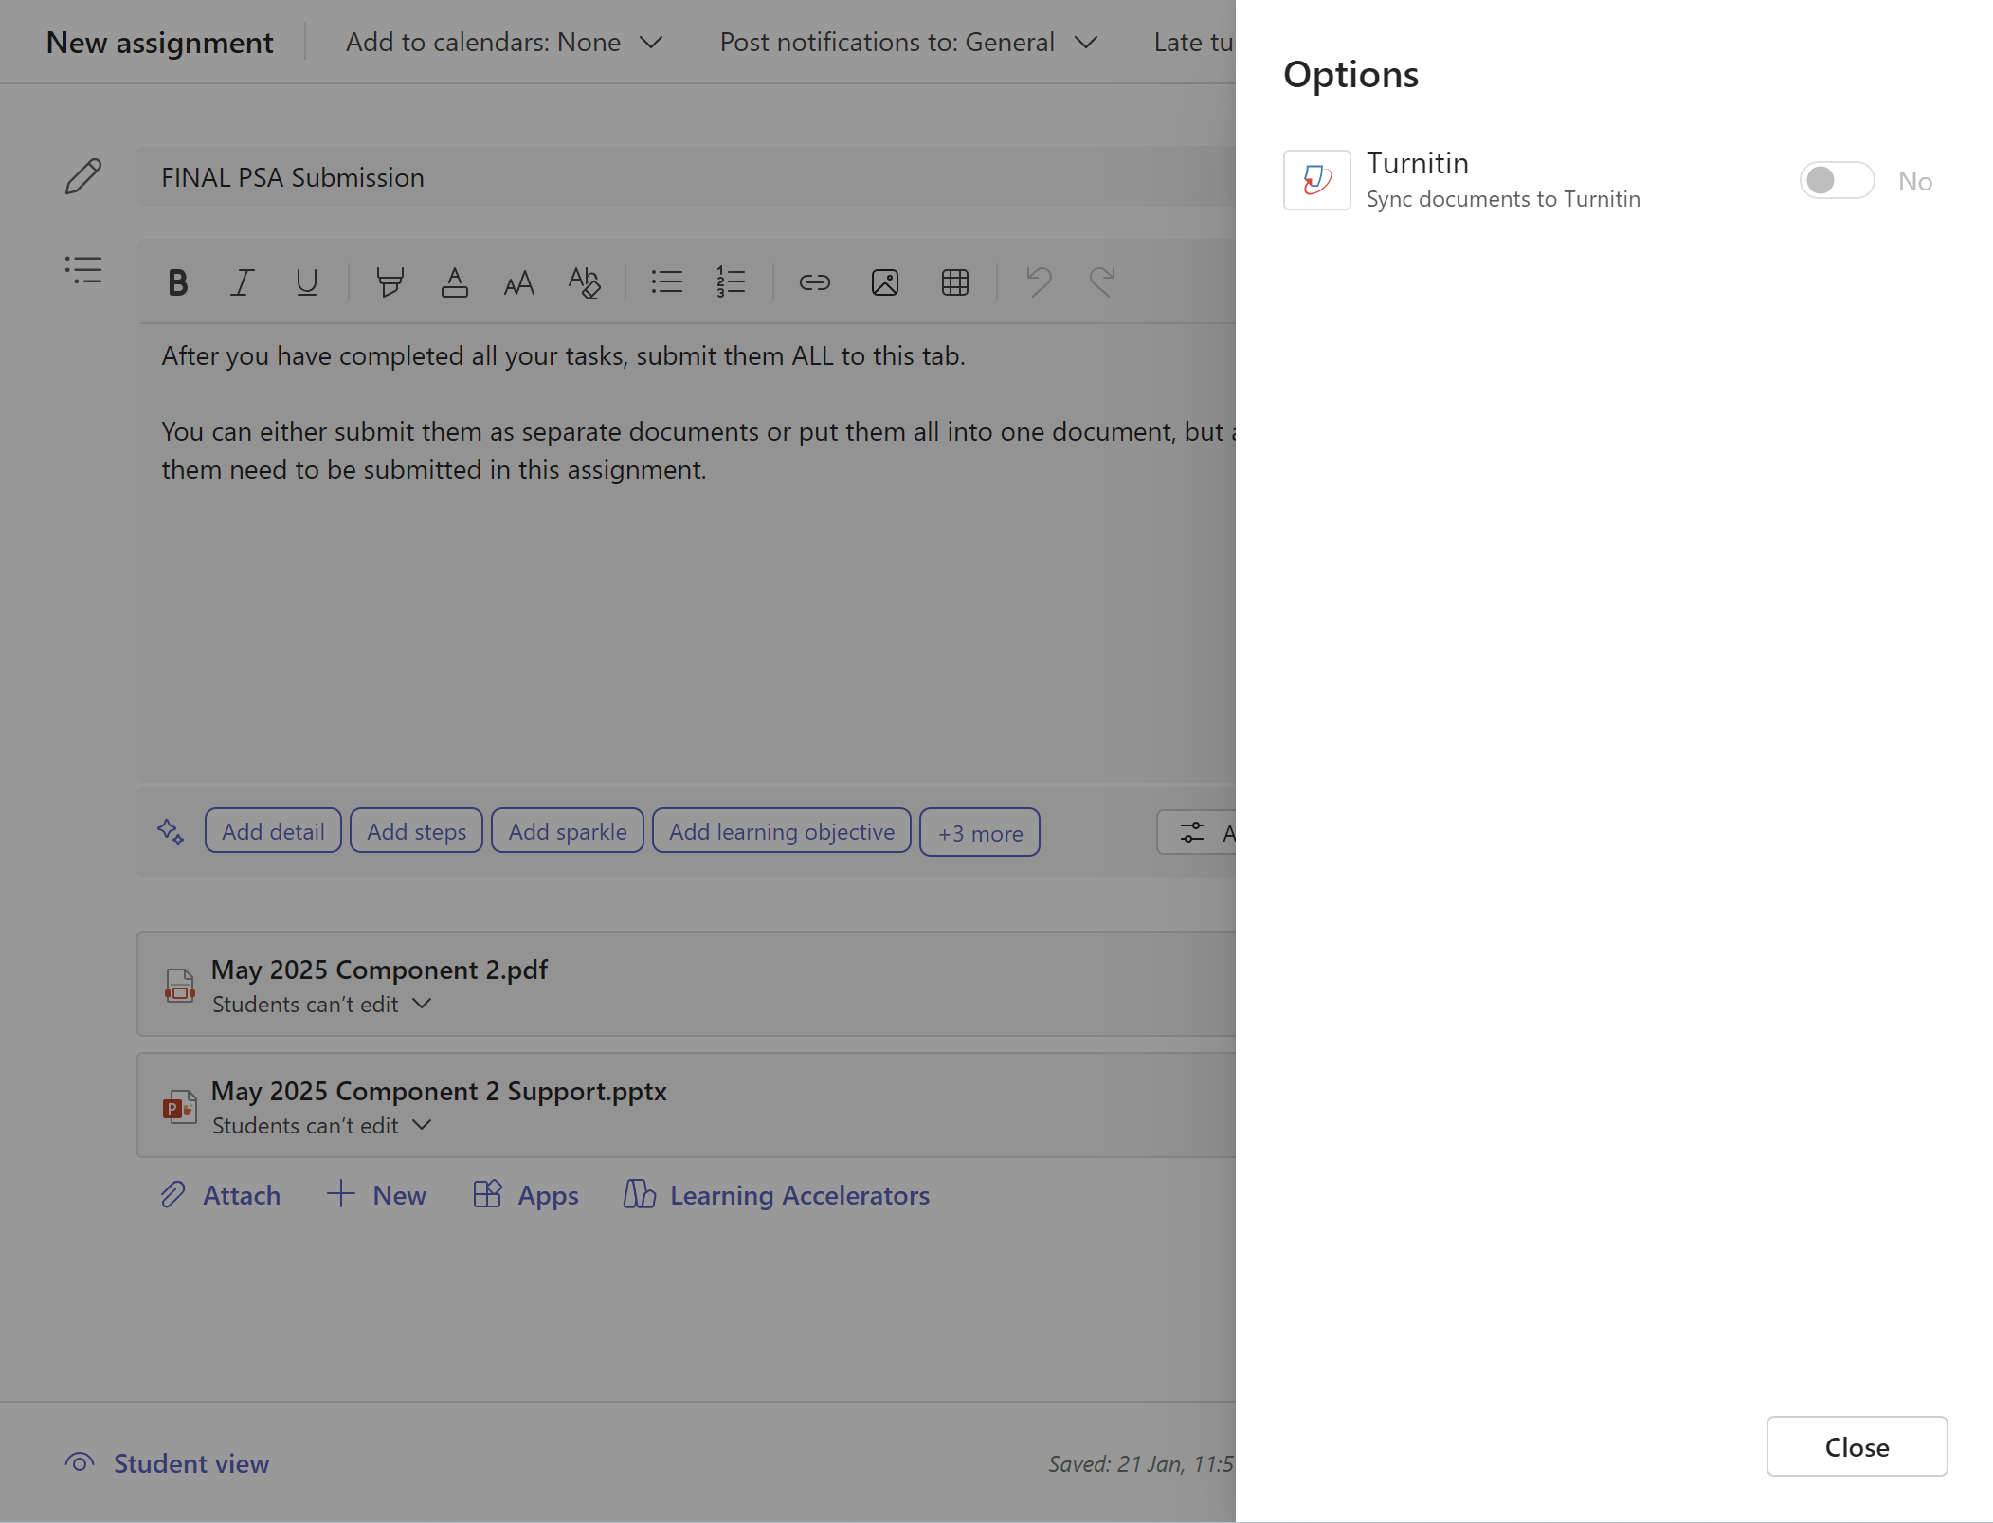1993x1523 pixels.
Task: Redo the last edit
Action: pos(1101,282)
